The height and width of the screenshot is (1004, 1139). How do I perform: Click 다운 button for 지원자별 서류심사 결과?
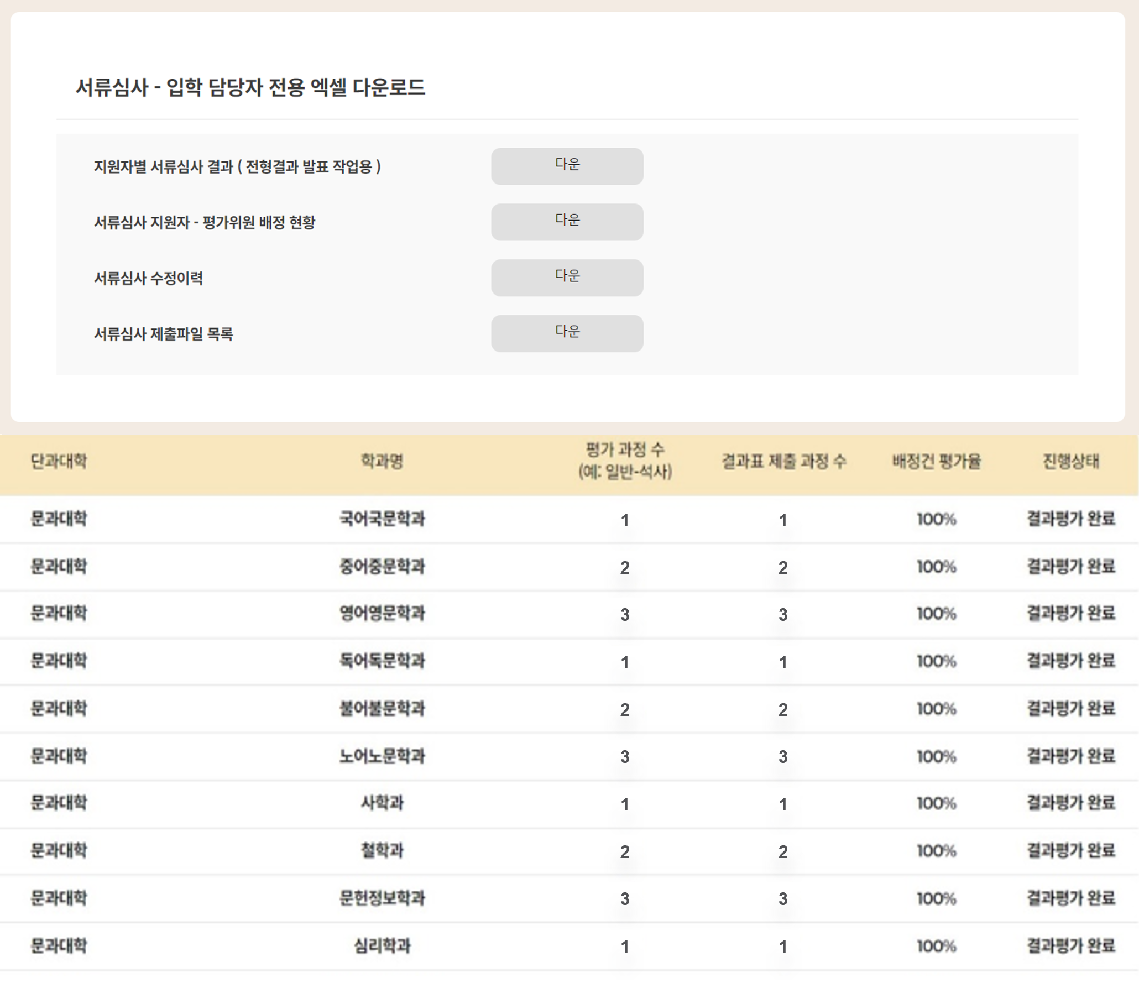pos(567,166)
